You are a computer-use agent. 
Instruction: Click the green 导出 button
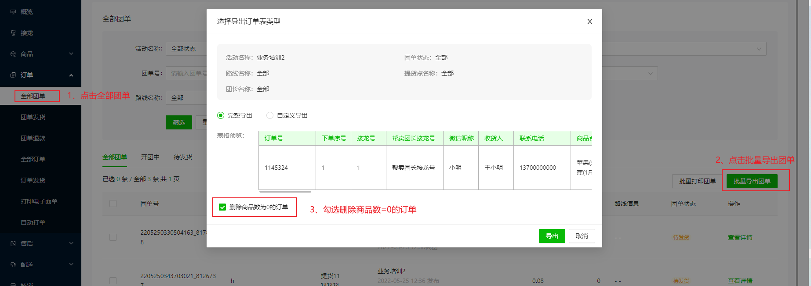pos(552,236)
